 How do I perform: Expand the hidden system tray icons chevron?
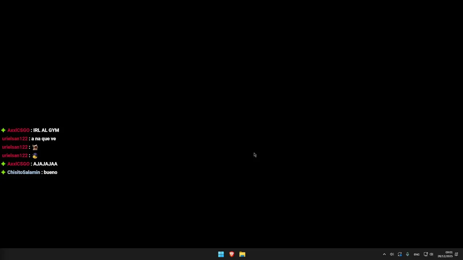[384, 254]
